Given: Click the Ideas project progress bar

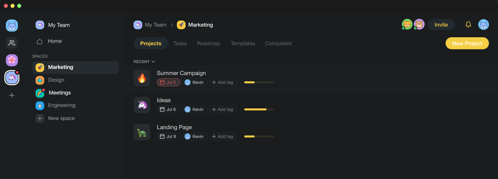Looking at the screenshot, I should (x=259, y=109).
